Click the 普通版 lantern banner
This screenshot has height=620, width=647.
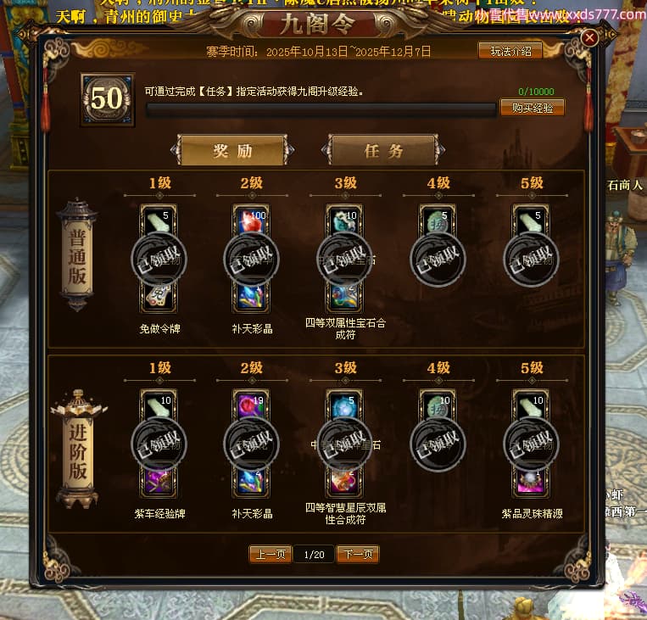pyautogui.click(x=77, y=255)
